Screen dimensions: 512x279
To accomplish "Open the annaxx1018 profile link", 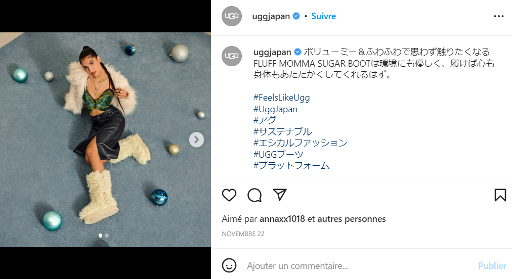I will [282, 219].
